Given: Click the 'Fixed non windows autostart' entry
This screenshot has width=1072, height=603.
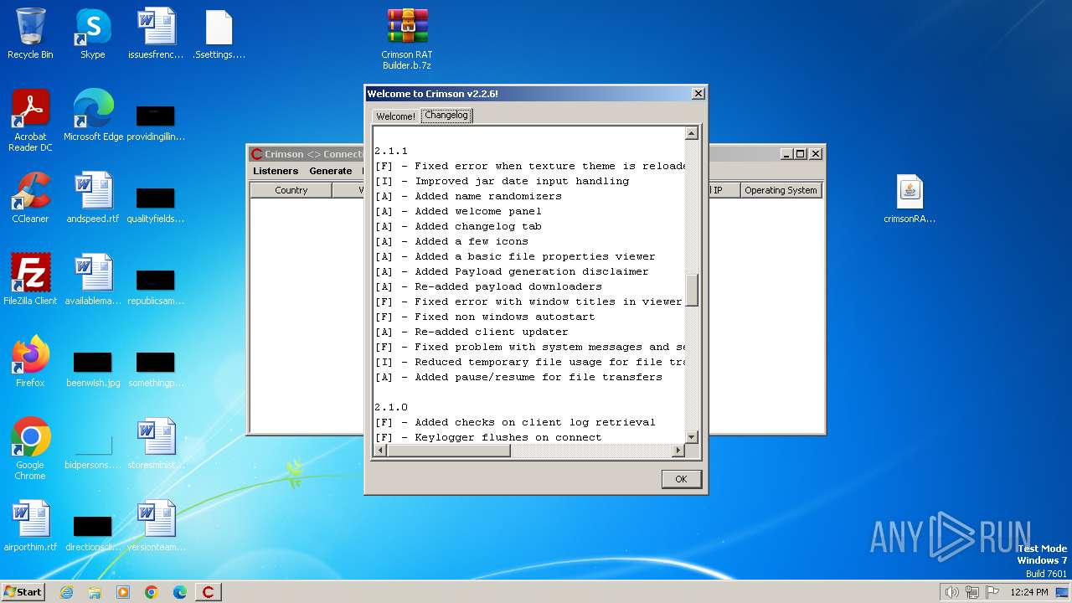Looking at the screenshot, I should click(485, 317).
